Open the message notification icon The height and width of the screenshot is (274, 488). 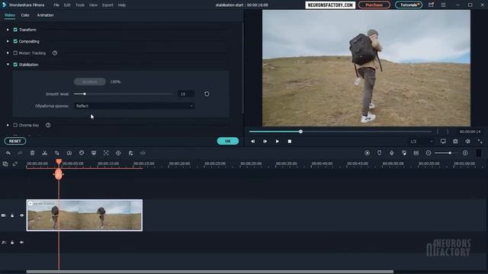tap(431, 5)
